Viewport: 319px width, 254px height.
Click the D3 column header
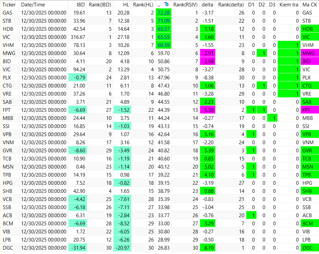272,4
